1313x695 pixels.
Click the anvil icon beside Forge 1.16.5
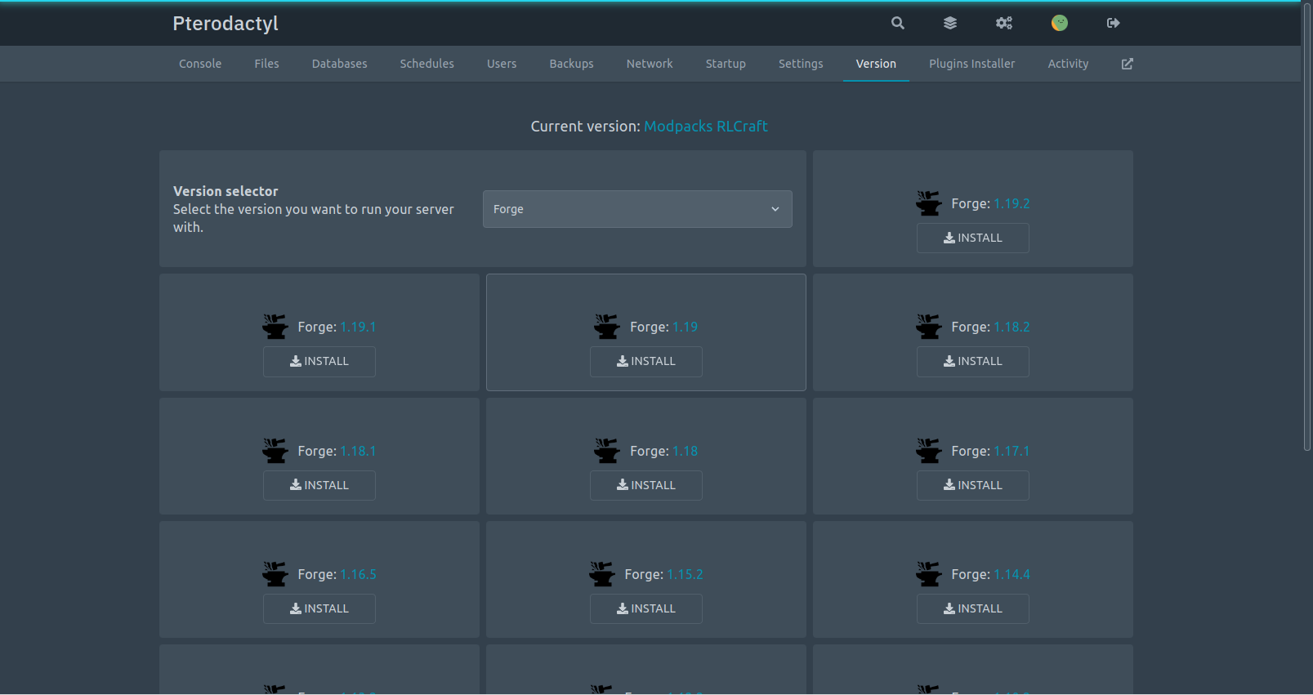point(275,573)
